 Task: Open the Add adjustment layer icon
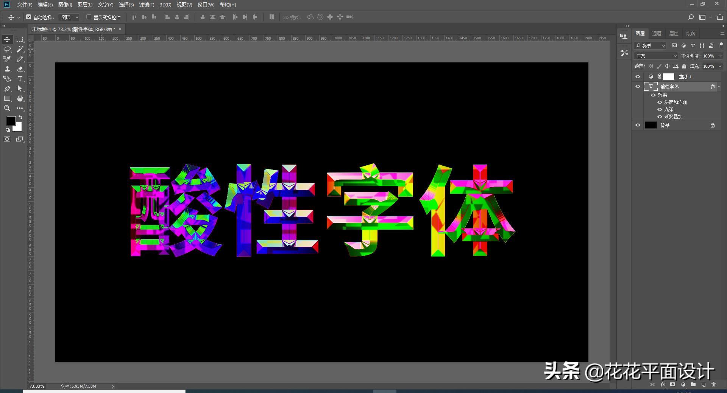[683, 384]
